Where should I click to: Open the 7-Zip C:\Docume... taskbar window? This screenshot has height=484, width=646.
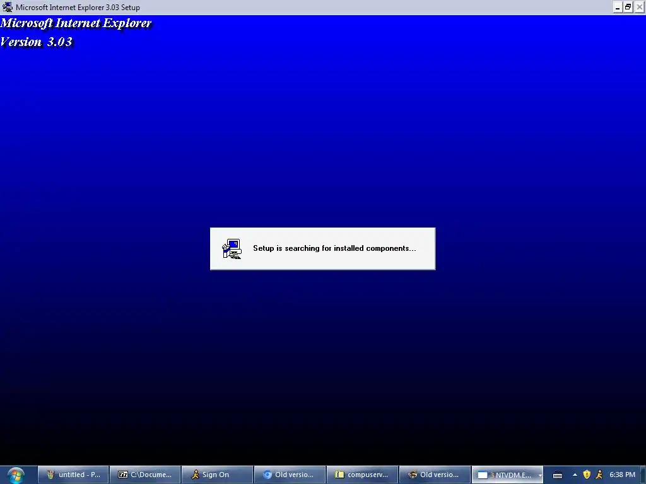(x=145, y=475)
